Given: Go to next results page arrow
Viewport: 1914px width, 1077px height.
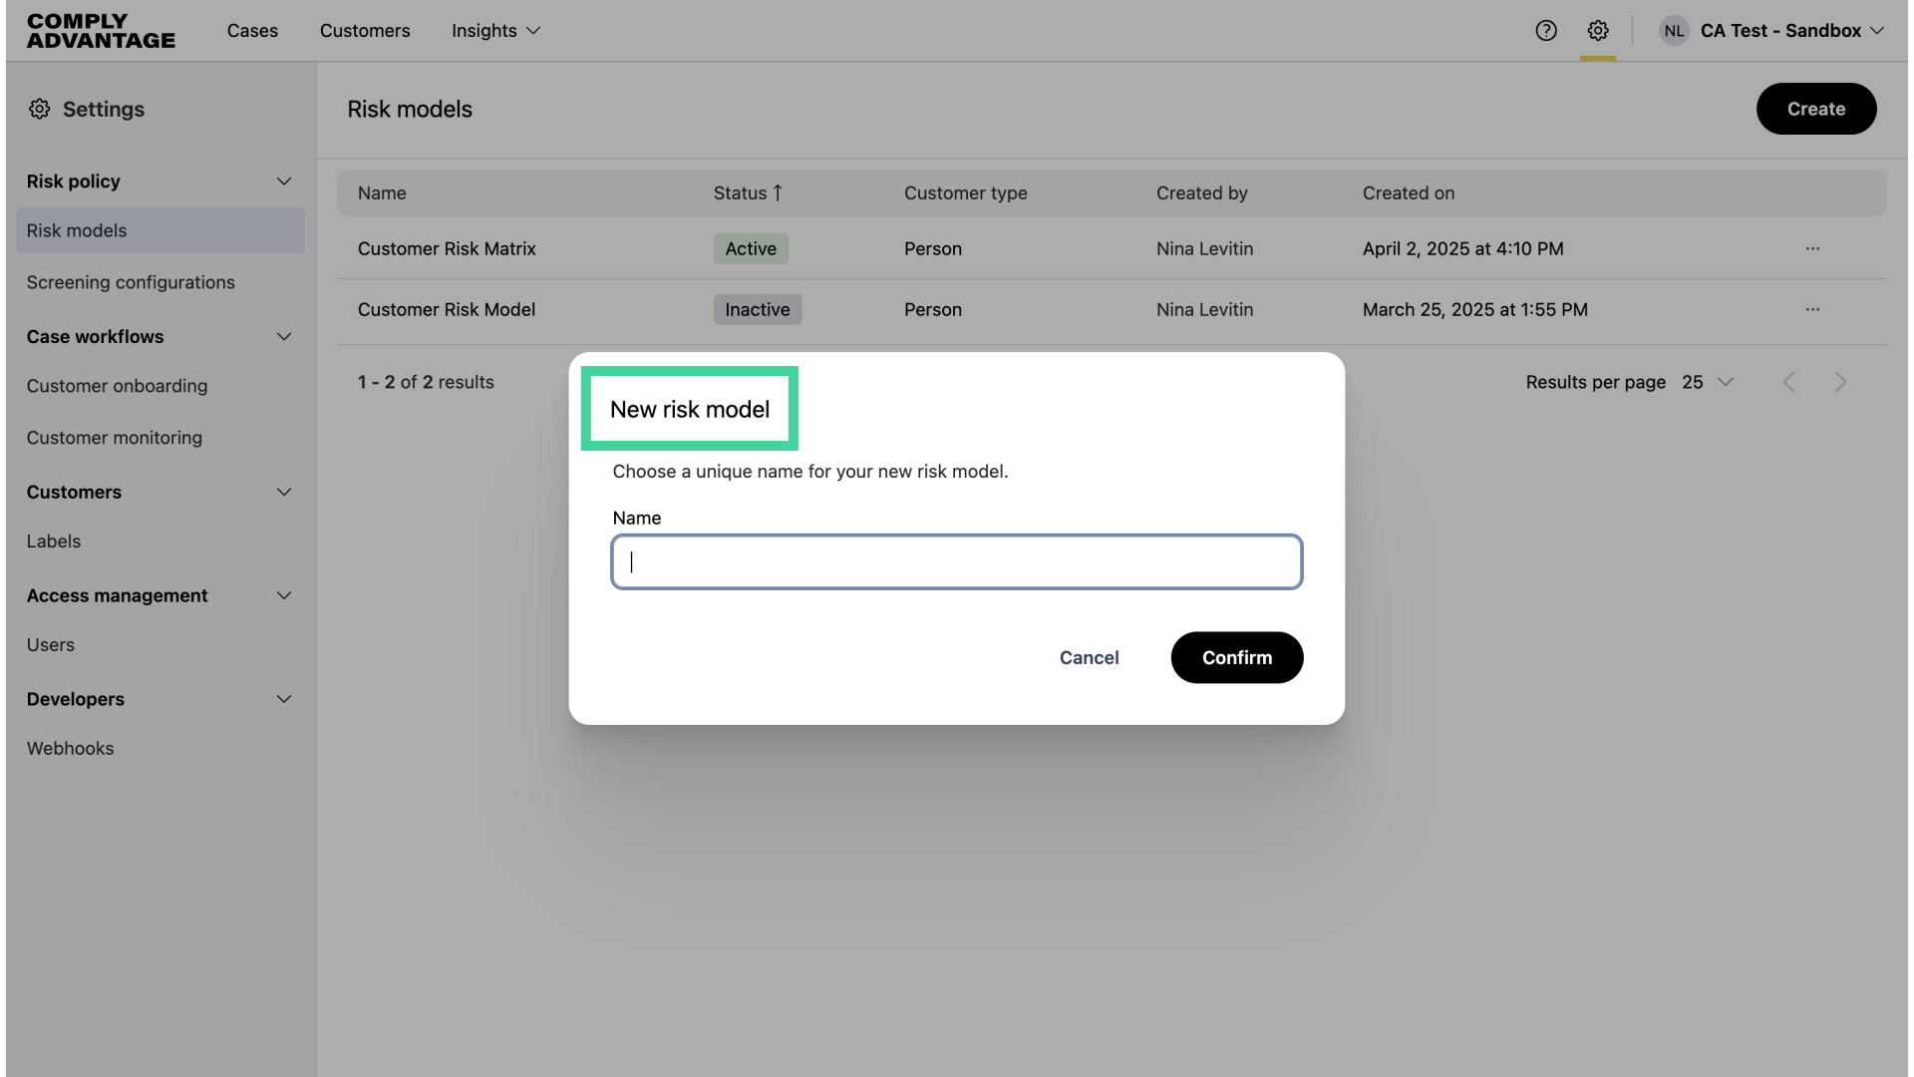Looking at the screenshot, I should tap(1840, 382).
